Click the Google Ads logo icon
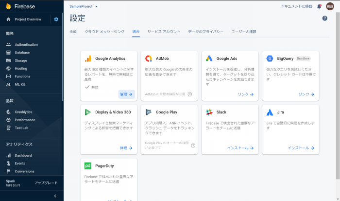 tap(209, 58)
